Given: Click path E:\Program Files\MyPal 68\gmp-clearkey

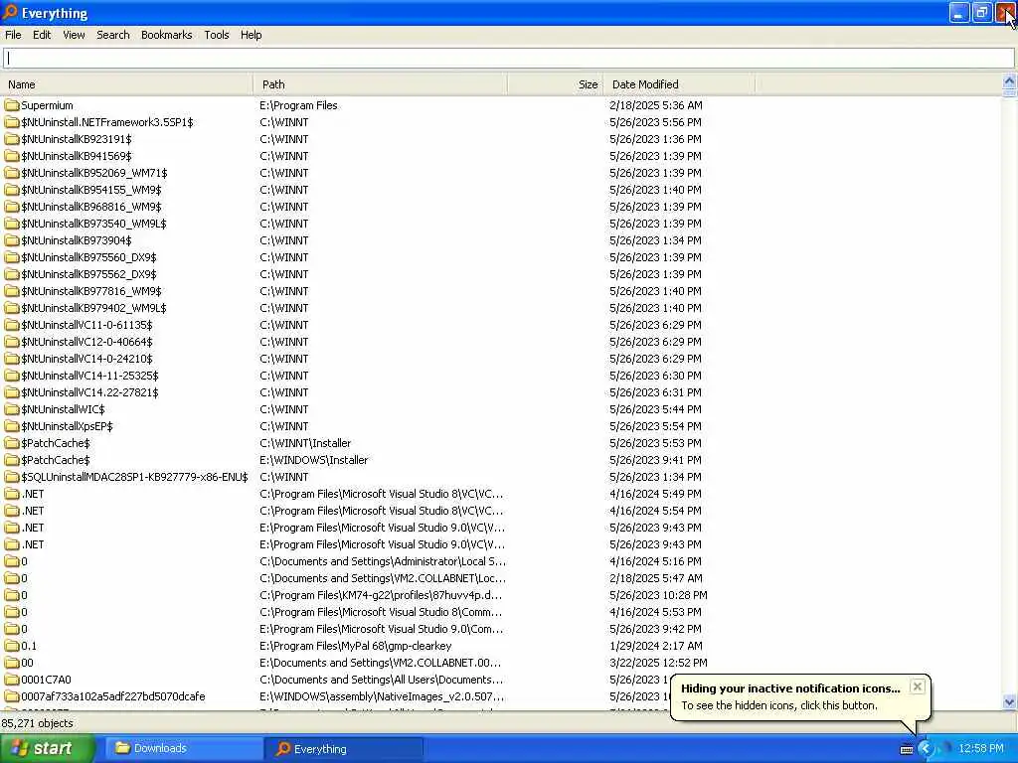Looking at the screenshot, I should click(x=355, y=646).
